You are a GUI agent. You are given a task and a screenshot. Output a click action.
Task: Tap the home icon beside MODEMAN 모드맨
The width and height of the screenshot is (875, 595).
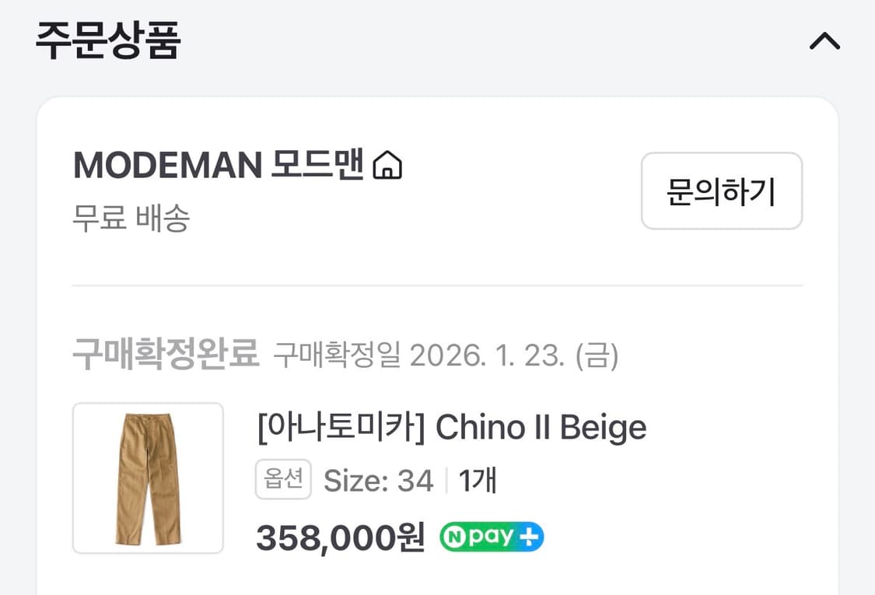387,166
